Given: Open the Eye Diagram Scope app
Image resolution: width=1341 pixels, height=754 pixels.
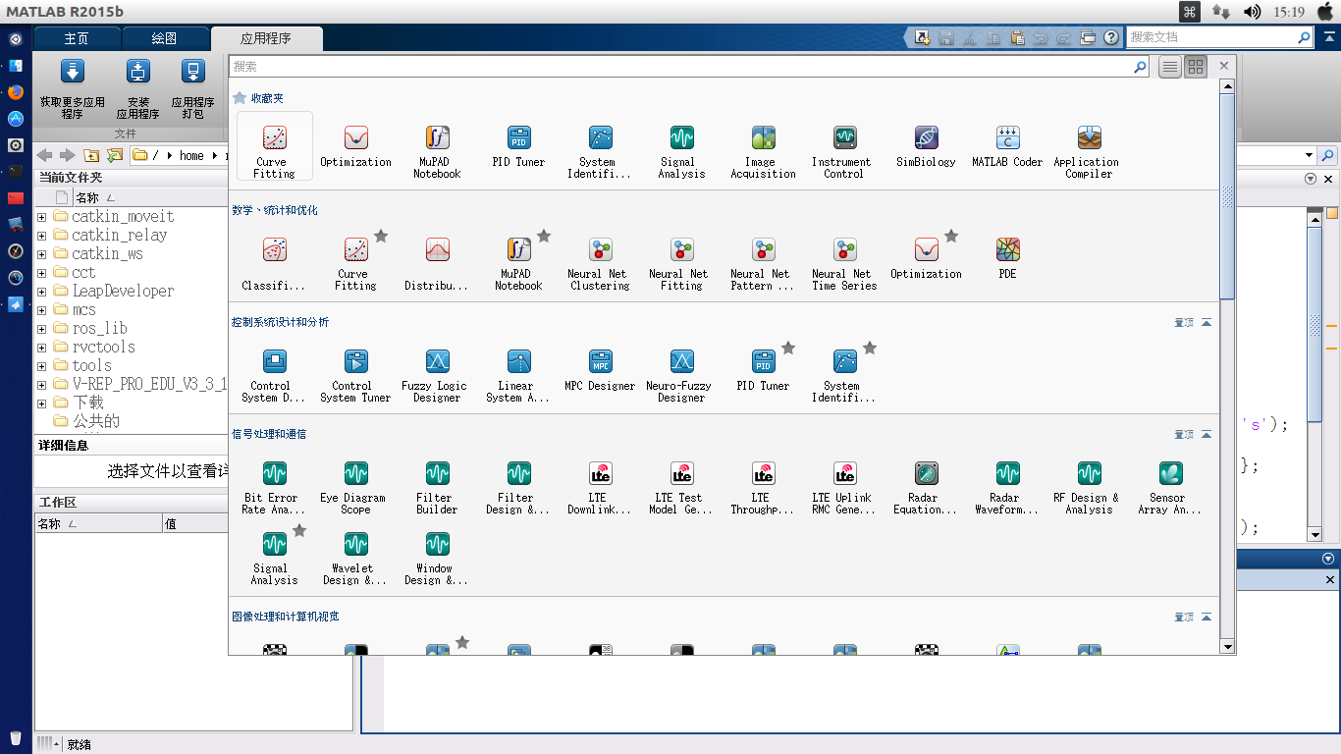Looking at the screenshot, I should point(355,474).
